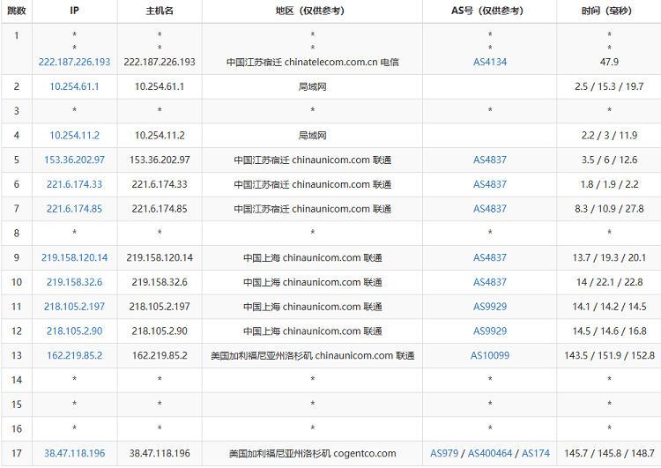Select hostname cell 219.158.32.6
This screenshot has height=468, width=661.
(160, 282)
